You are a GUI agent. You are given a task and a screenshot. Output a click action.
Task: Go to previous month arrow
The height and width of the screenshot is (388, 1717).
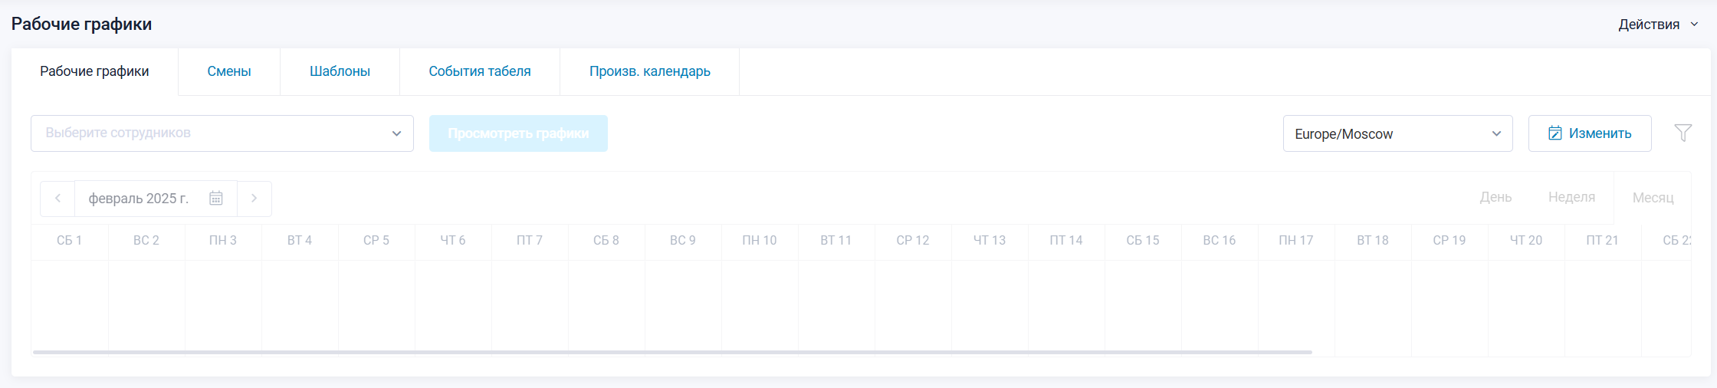coord(57,199)
